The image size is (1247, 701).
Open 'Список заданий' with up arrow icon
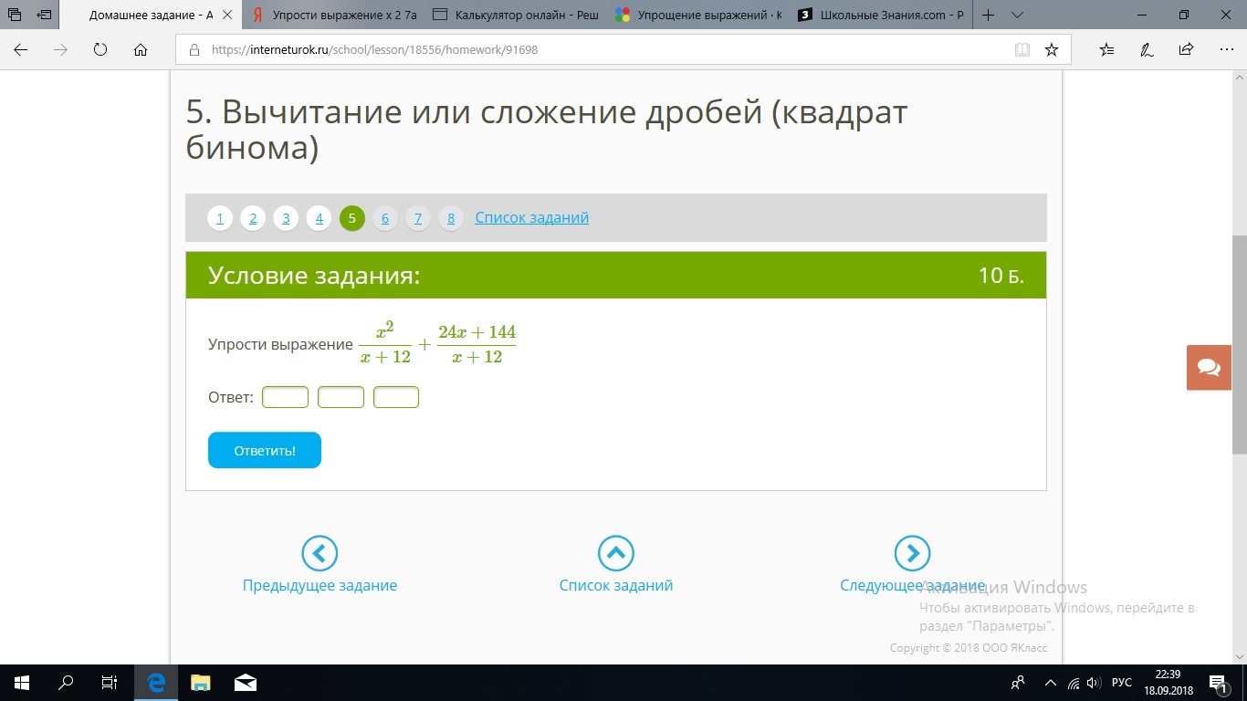[x=616, y=553]
